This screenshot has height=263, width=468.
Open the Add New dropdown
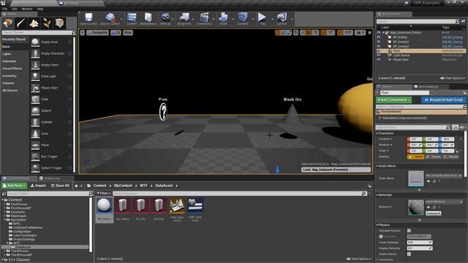click(14, 186)
